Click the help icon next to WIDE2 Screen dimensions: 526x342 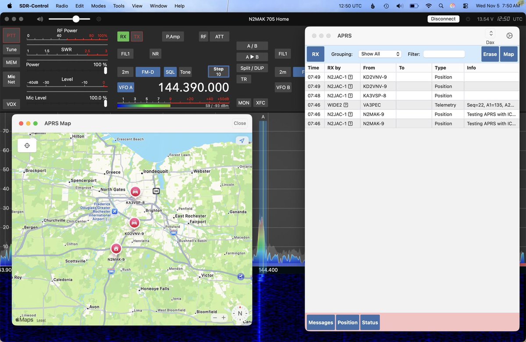346,105
